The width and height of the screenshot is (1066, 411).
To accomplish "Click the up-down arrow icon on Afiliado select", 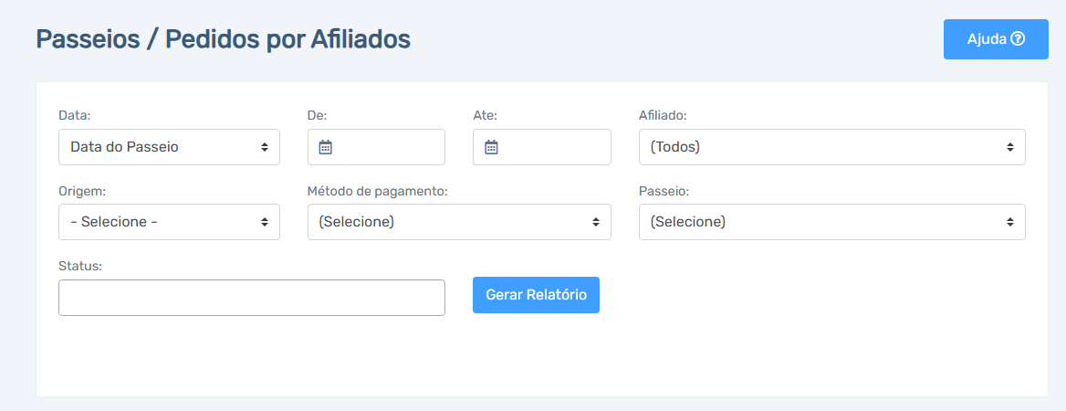I will click(x=1010, y=147).
